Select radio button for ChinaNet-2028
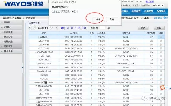The width and height of the screenshot is (171, 106). [161, 64]
